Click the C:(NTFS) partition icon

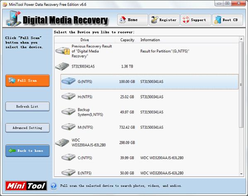(x=68, y=157)
